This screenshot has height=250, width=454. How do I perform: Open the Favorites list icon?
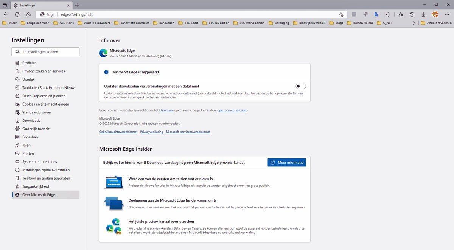tap(401, 14)
